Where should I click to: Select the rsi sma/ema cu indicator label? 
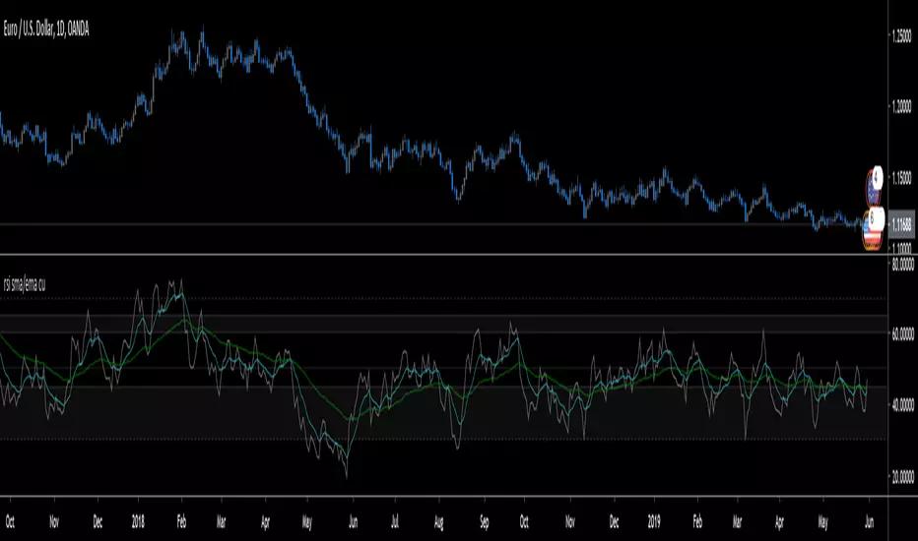point(24,285)
